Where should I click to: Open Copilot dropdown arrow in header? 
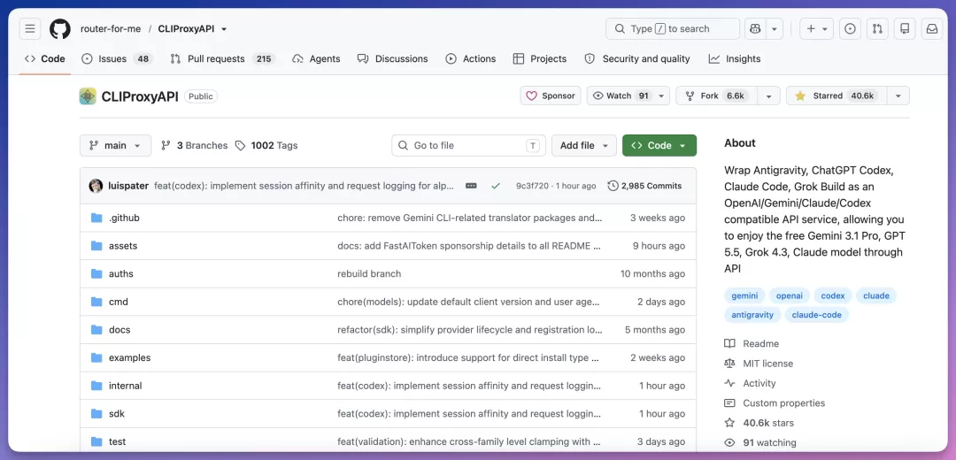(x=775, y=28)
